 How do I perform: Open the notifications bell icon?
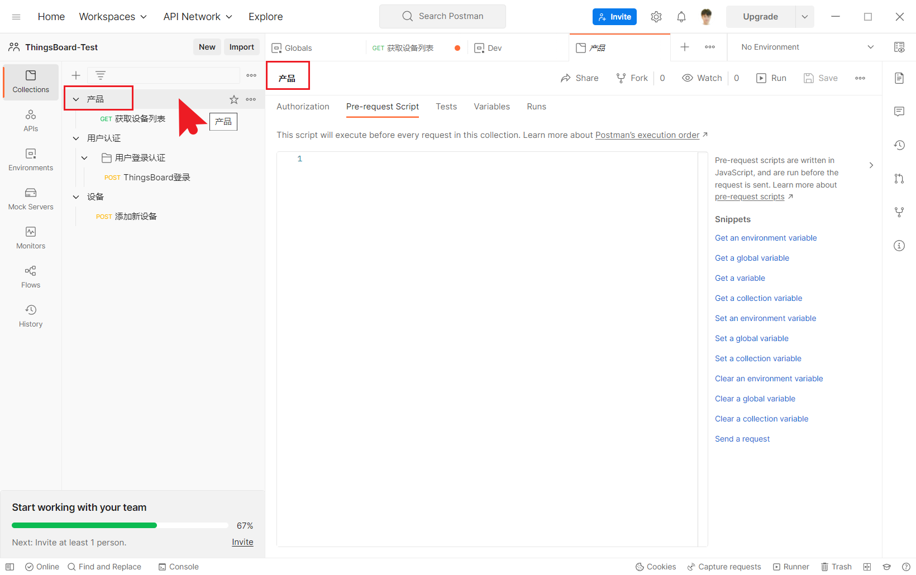tap(681, 17)
